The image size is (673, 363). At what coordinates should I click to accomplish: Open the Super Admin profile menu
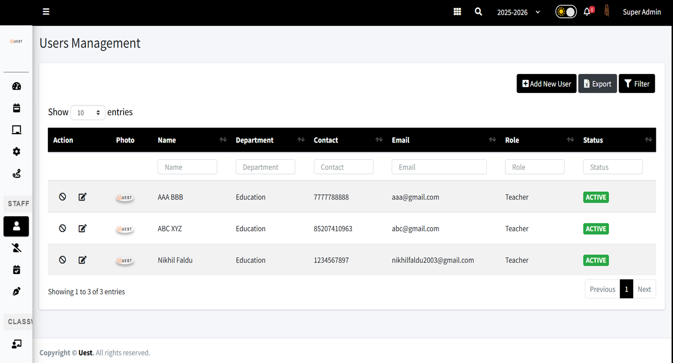coord(642,12)
